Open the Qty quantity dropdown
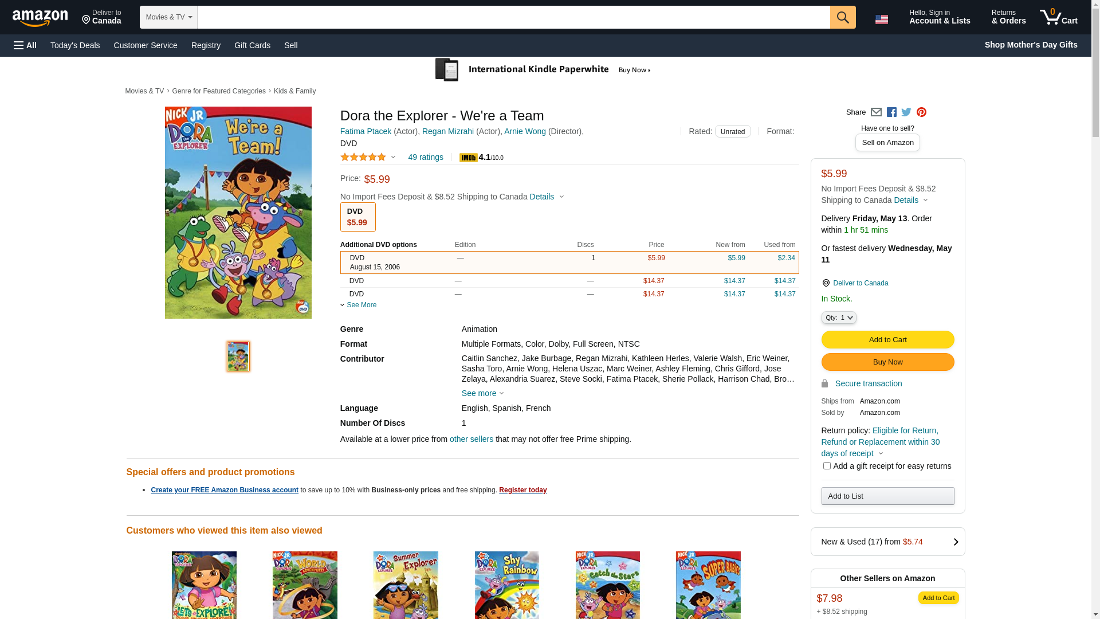Image resolution: width=1100 pixels, height=619 pixels. (838, 318)
